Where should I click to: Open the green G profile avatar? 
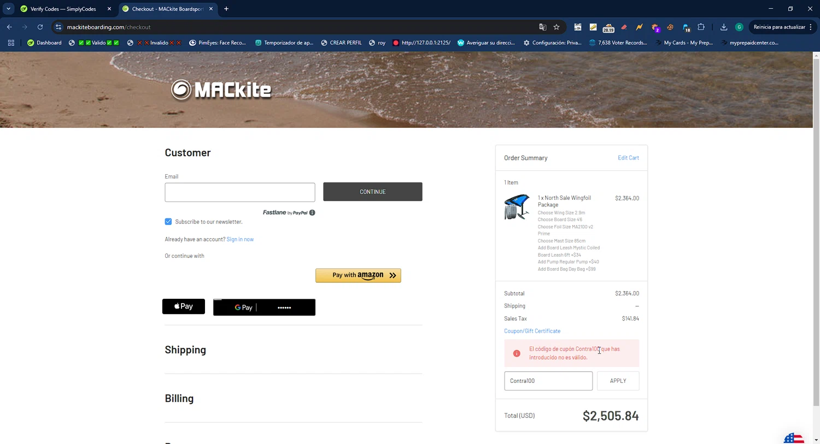pyautogui.click(x=739, y=27)
